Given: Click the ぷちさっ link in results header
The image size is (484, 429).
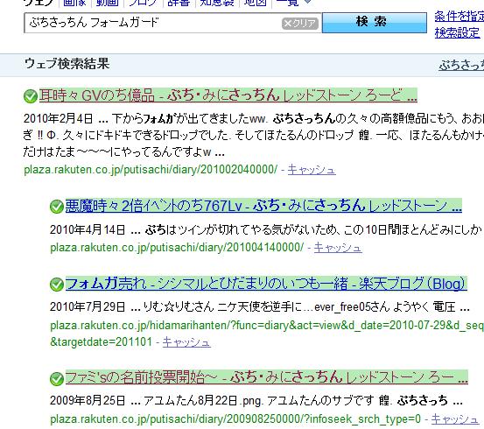Looking at the screenshot, I should [x=461, y=65].
